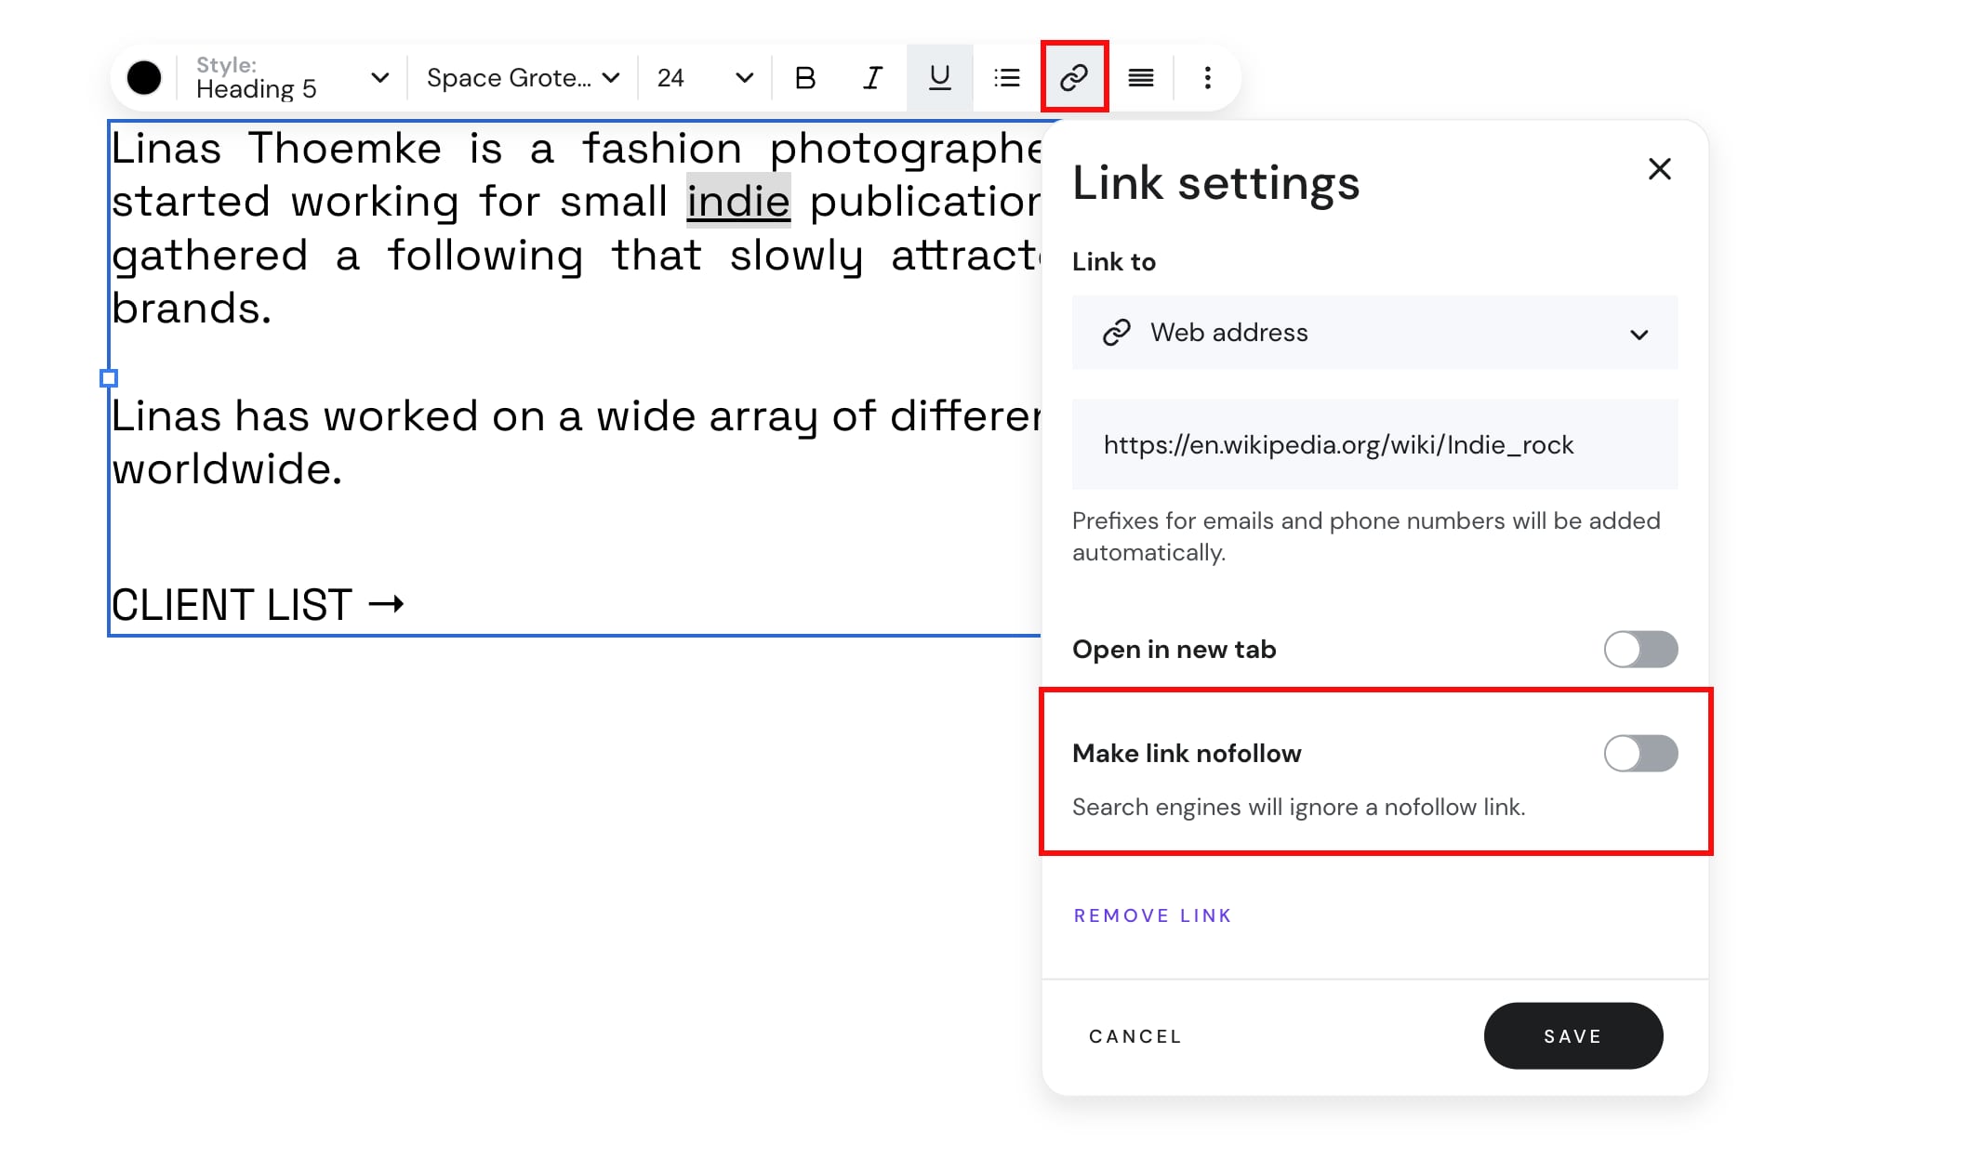Toggle bold formatting in the toolbar
The image size is (1964, 1158).
pyautogui.click(x=805, y=78)
